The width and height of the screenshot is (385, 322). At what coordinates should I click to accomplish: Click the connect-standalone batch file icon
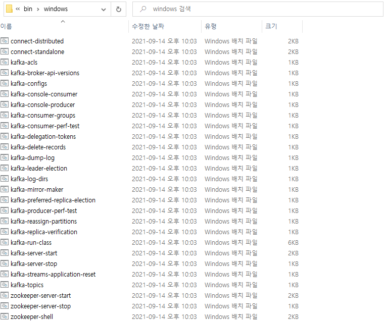click(x=5, y=51)
